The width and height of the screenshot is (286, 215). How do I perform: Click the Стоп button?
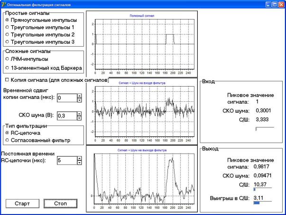[x=60, y=204]
